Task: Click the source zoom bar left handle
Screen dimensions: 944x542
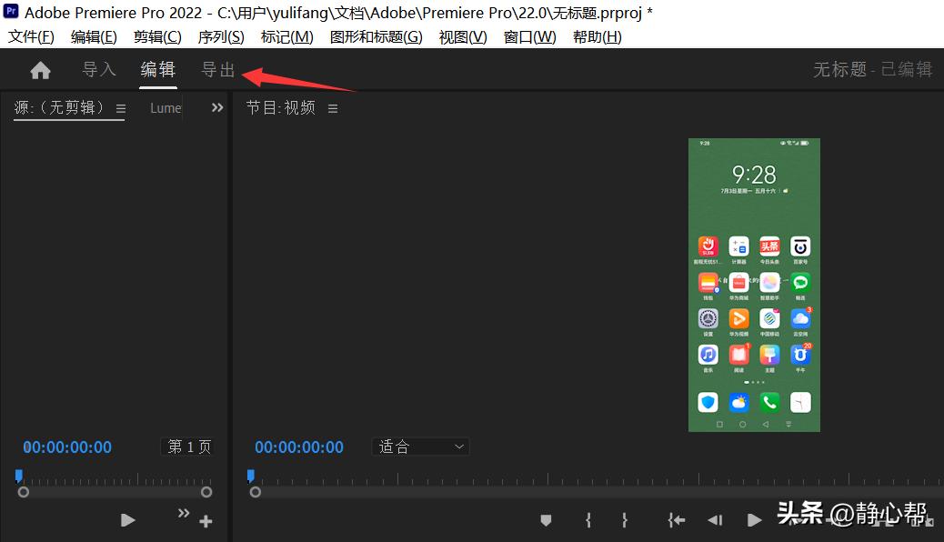Action: (x=24, y=493)
